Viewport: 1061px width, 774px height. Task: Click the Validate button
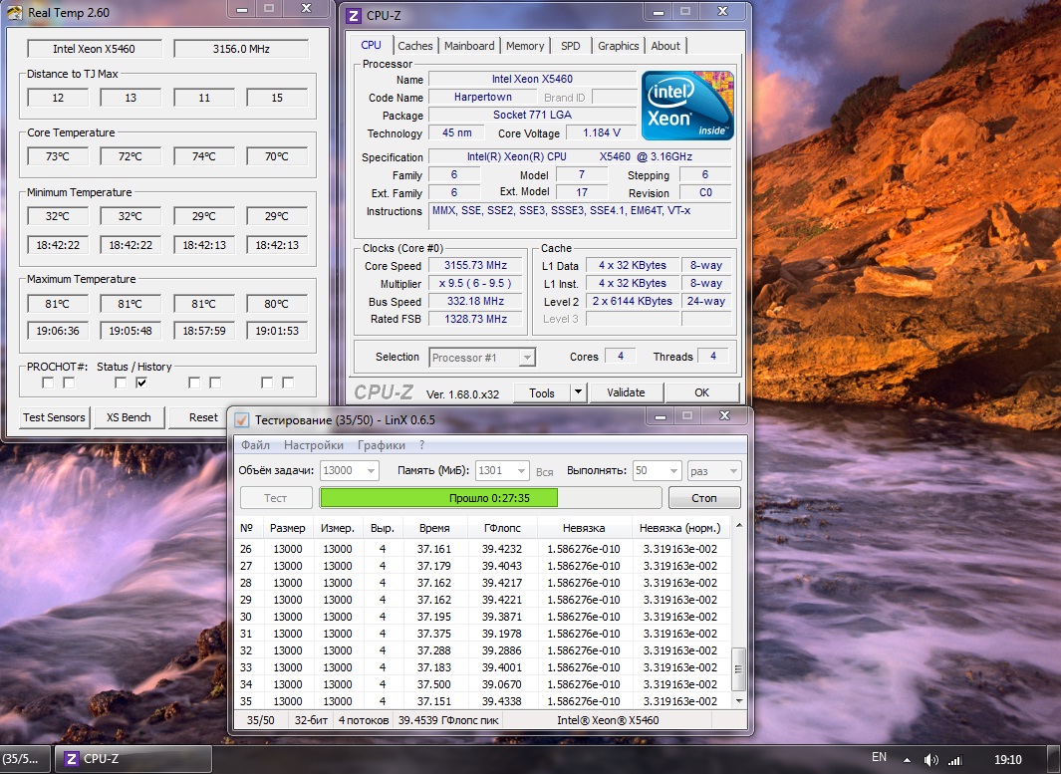click(626, 392)
